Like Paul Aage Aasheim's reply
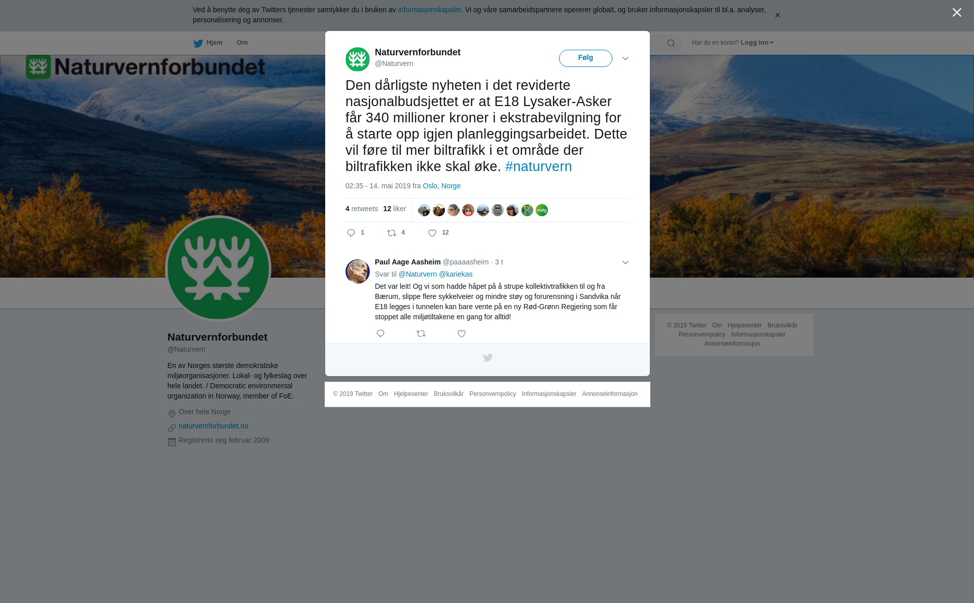Image resolution: width=974 pixels, height=603 pixels. coord(462,333)
